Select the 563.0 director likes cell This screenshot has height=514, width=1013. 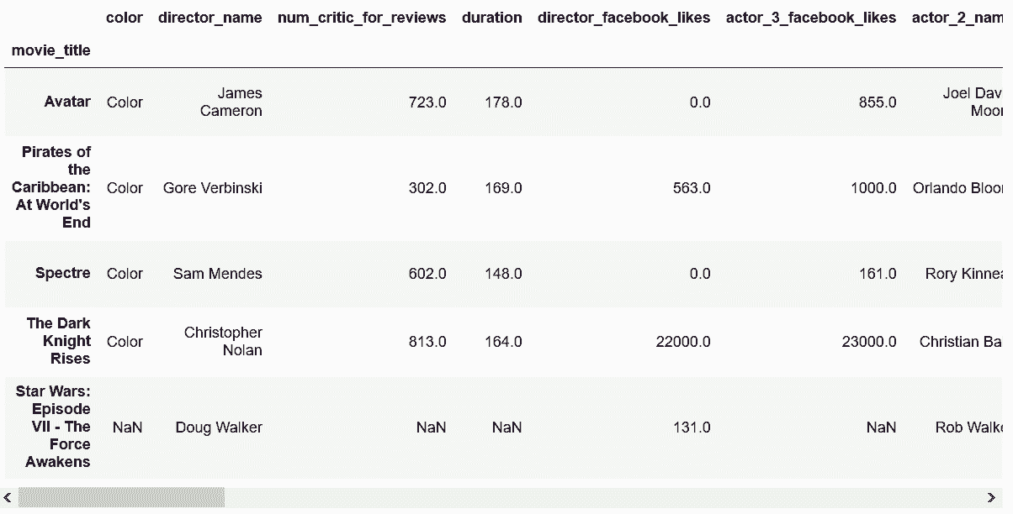coord(691,188)
